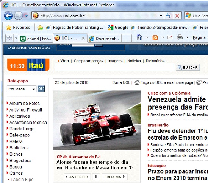Expand the Print dropdown arrow
This screenshot has height=183, width=208.
pyautogui.click(x=187, y=37)
